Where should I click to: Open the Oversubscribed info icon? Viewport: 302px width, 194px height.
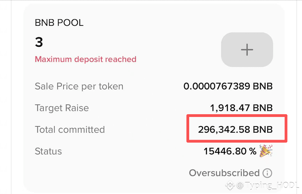click(267, 173)
